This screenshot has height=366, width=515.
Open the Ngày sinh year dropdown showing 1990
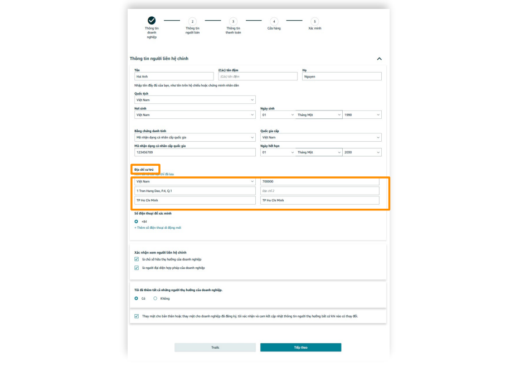(362, 115)
